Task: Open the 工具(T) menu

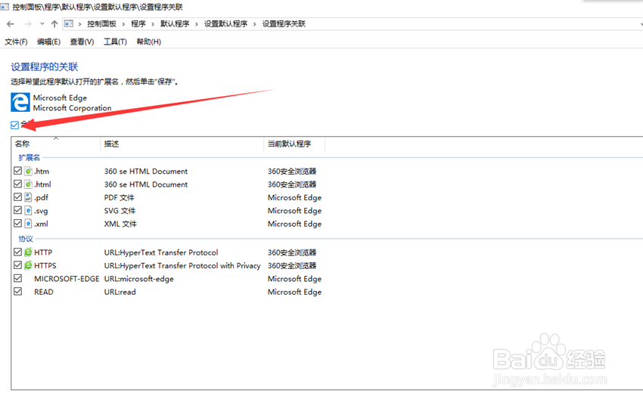Action: [115, 42]
